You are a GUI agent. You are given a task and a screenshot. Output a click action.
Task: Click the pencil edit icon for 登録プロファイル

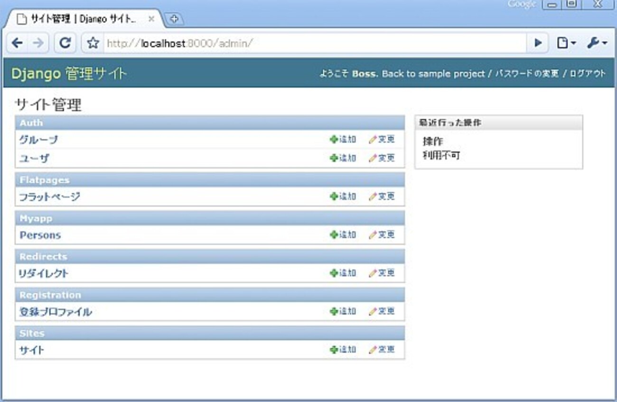(x=373, y=311)
